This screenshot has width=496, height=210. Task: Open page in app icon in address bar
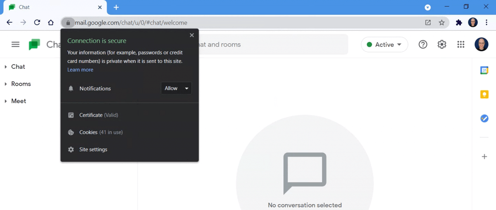click(x=428, y=23)
